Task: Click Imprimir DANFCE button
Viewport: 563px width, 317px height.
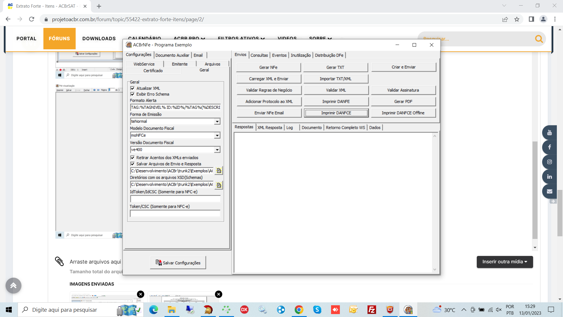Action: 336,113
